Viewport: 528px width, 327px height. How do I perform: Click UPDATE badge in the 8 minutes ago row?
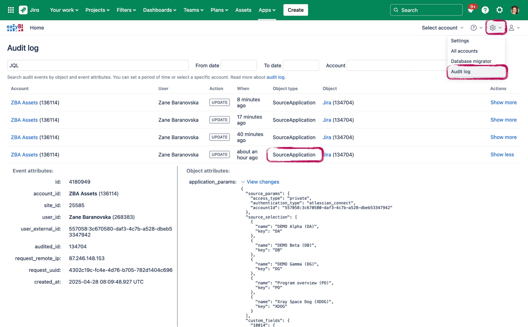click(219, 102)
